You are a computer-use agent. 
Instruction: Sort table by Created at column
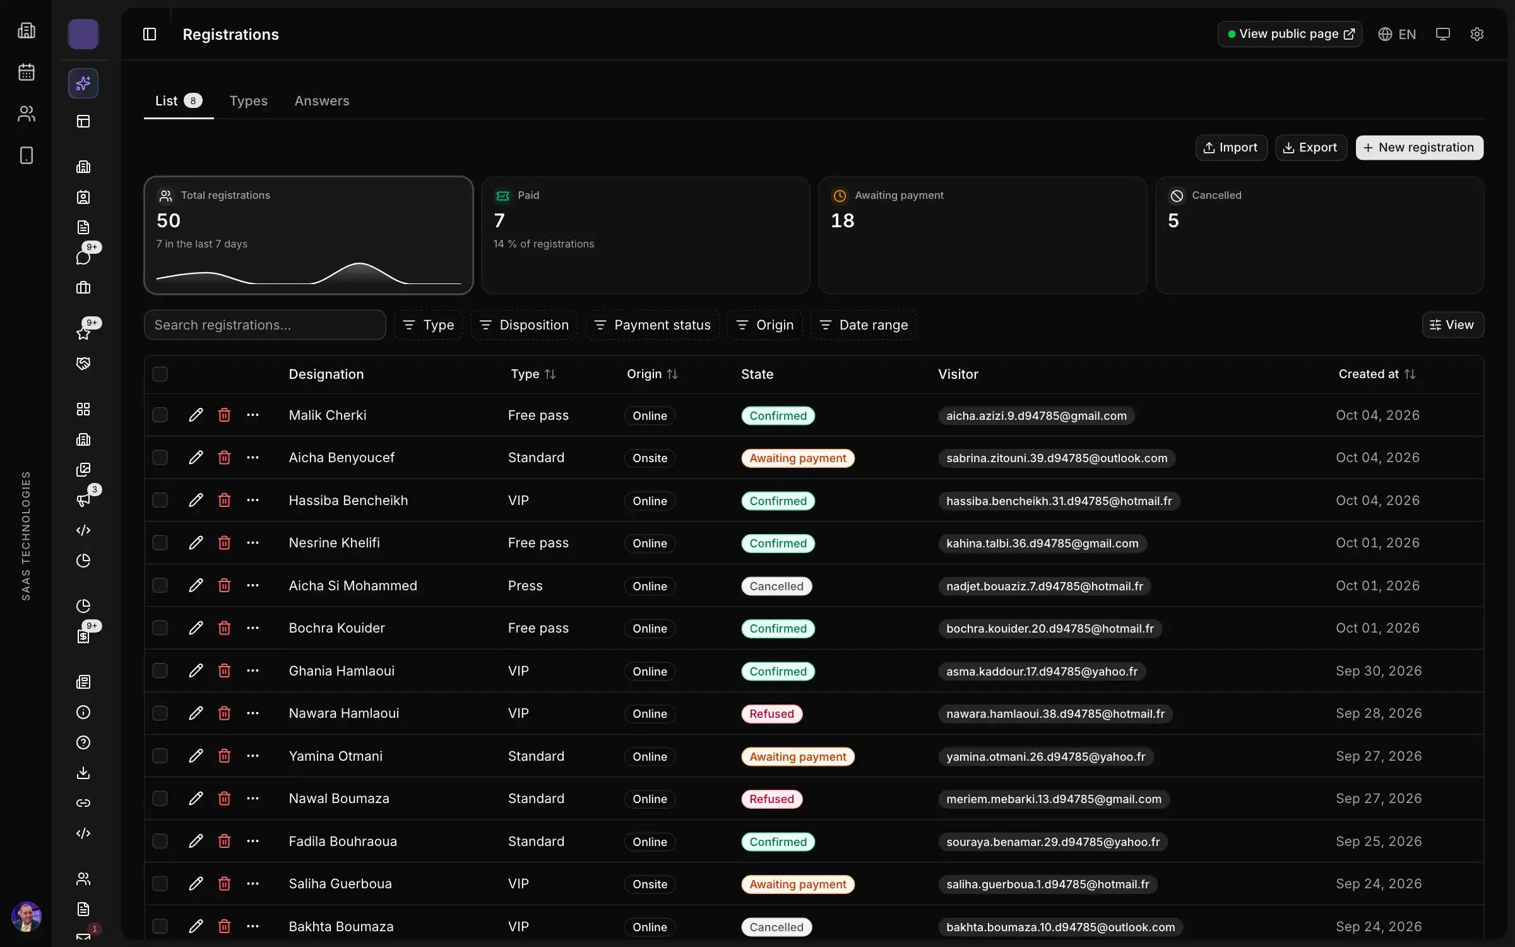click(x=1377, y=374)
